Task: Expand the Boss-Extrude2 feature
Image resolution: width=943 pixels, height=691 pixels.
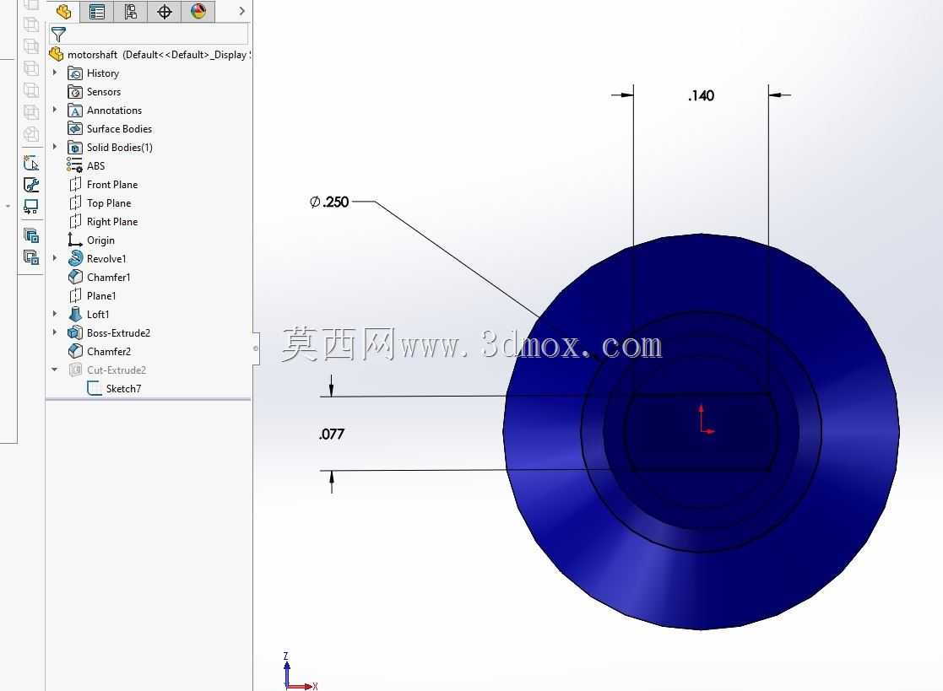Action: tap(55, 332)
